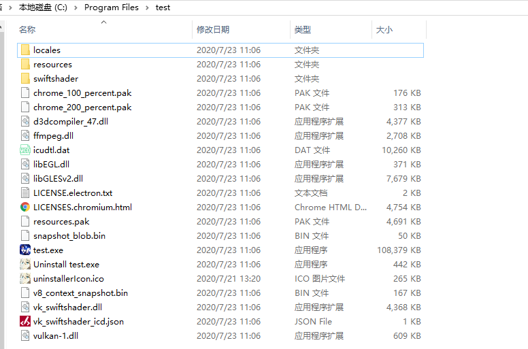Click vk_swiftshader.dll file icon
528x349 pixels.
point(25,308)
